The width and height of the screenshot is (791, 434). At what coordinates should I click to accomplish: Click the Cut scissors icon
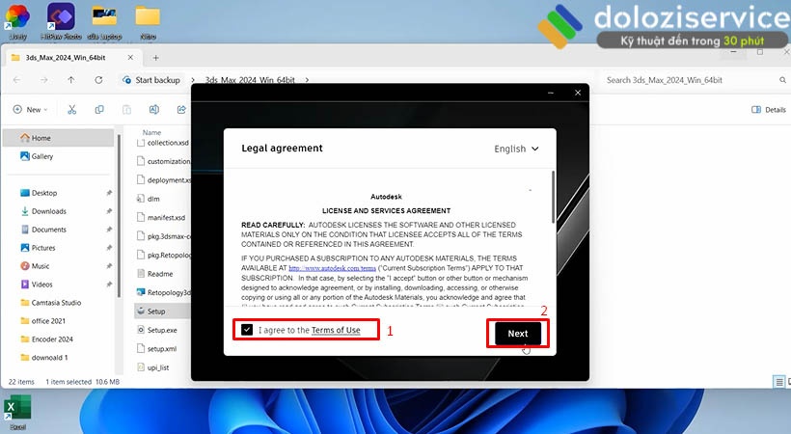(x=72, y=110)
